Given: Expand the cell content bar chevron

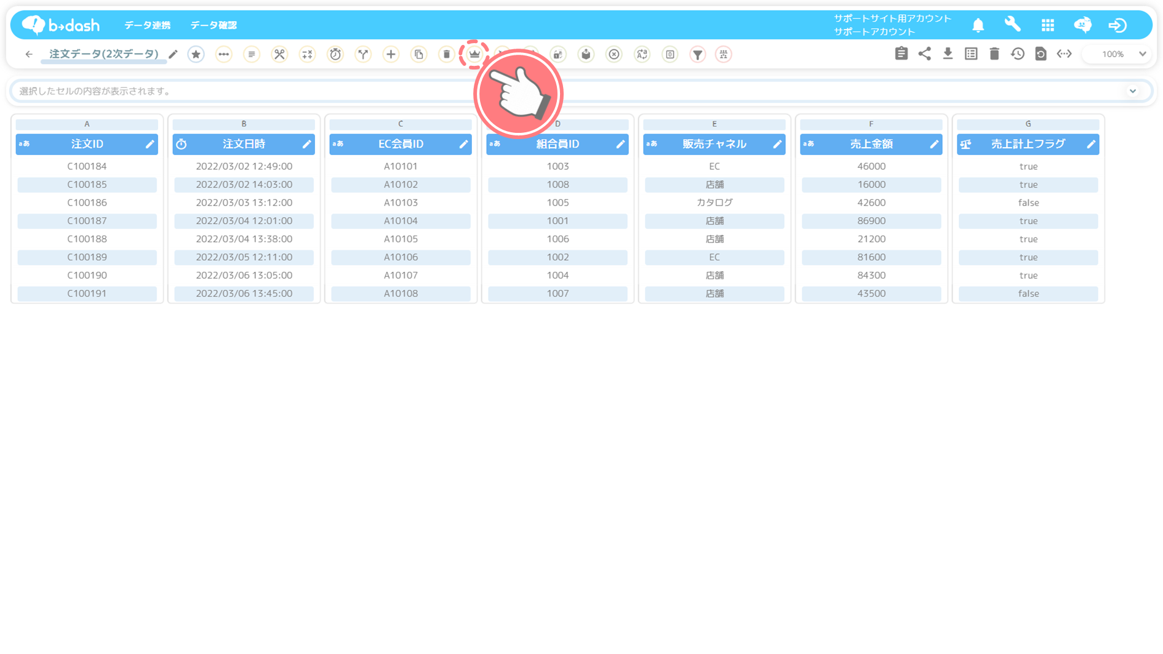Looking at the screenshot, I should pyautogui.click(x=1133, y=91).
